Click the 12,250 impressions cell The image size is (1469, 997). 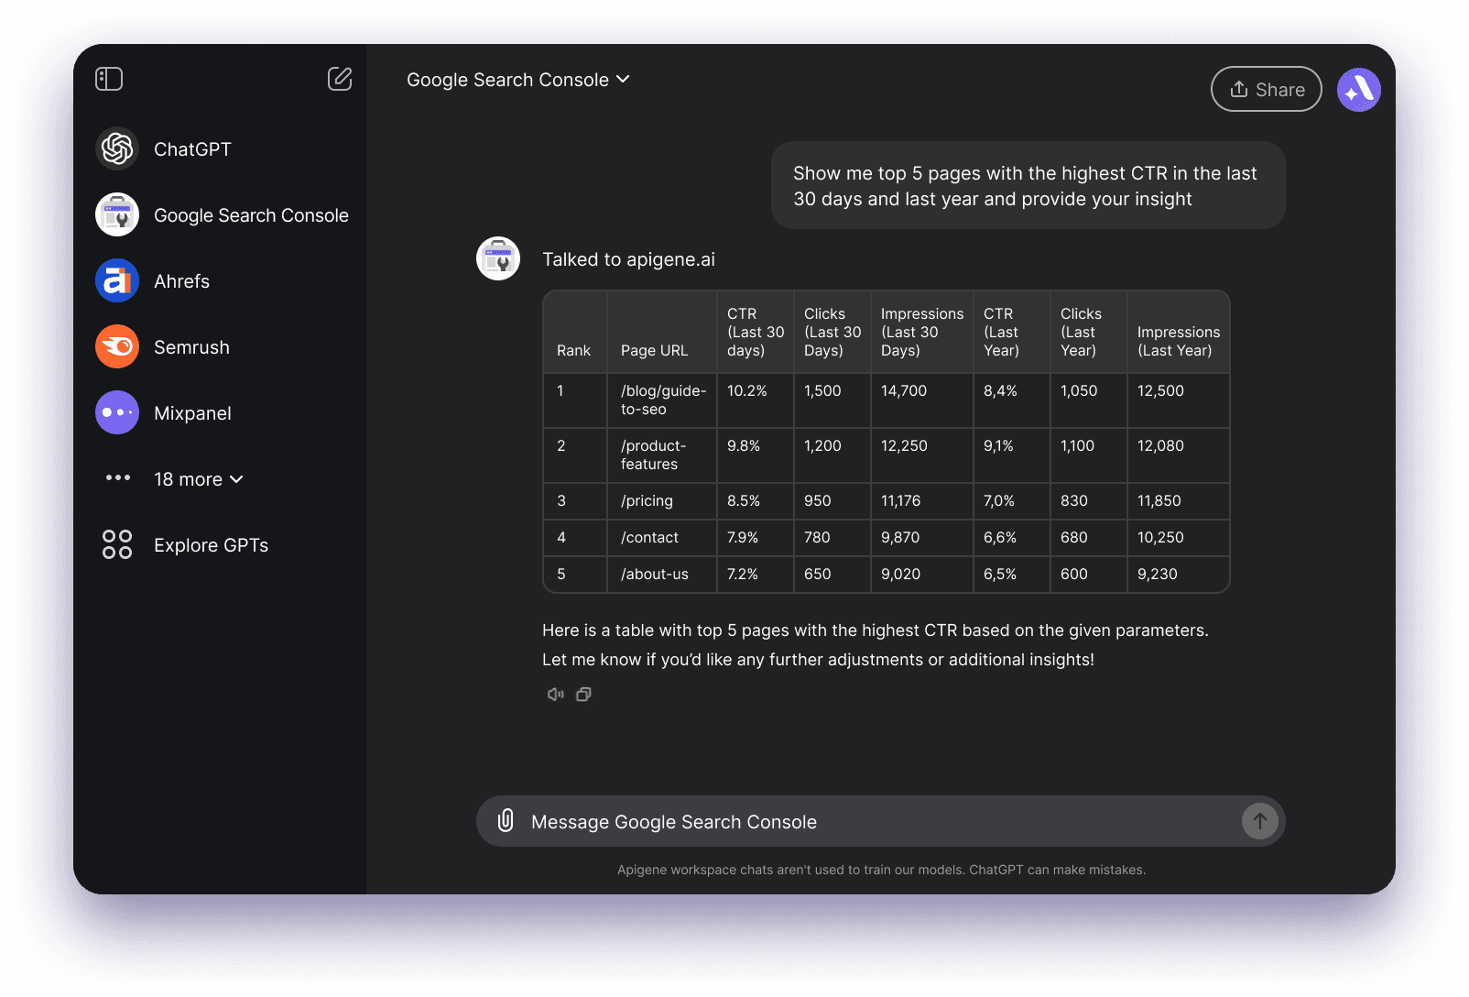tap(922, 455)
